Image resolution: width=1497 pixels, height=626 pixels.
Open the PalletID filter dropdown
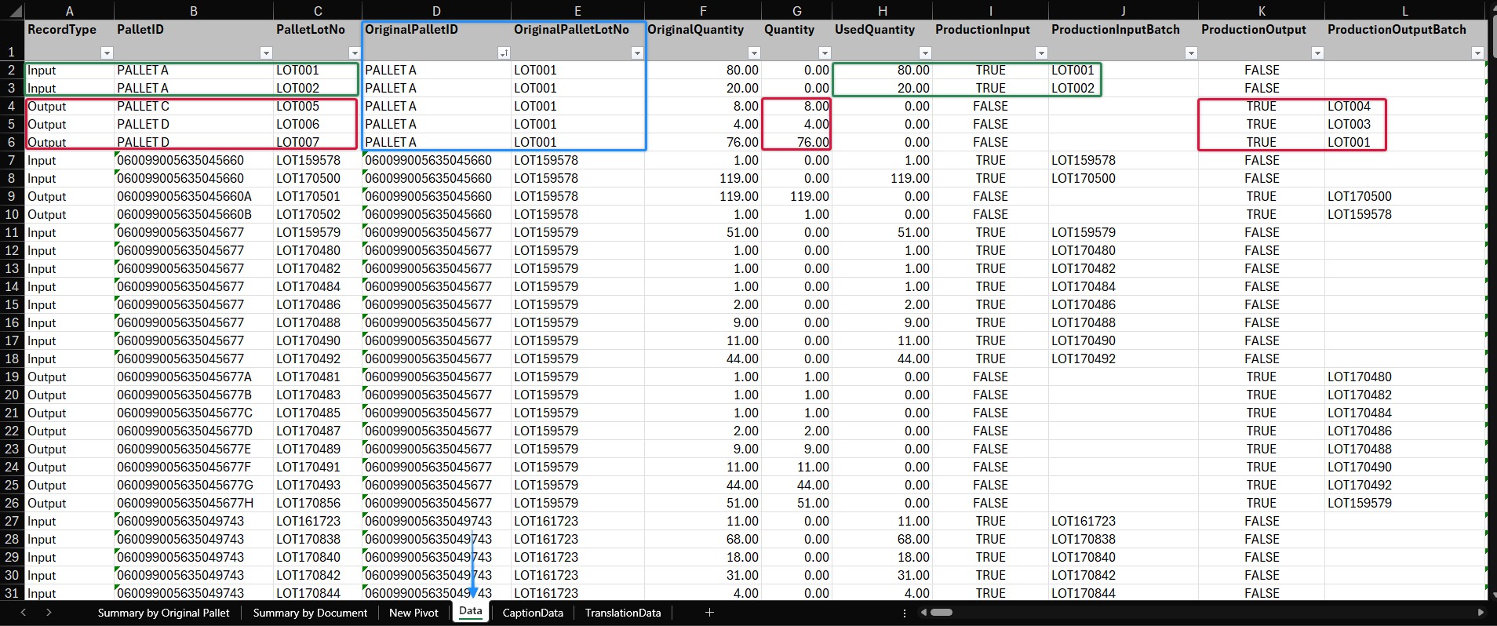tap(266, 53)
